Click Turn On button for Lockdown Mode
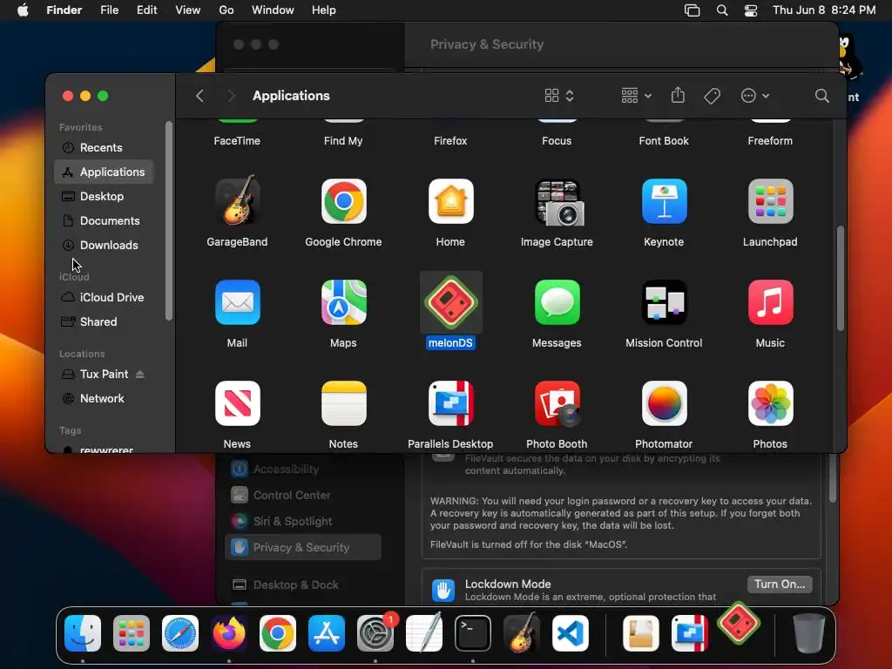Screen dimensions: 892x669 pos(780,585)
